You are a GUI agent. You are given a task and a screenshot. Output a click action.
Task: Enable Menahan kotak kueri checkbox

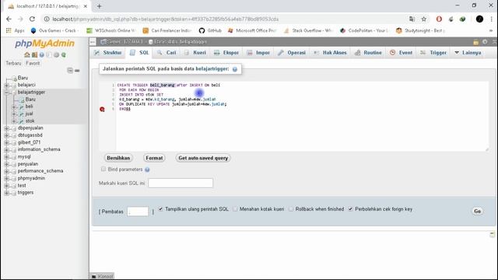pos(235,209)
